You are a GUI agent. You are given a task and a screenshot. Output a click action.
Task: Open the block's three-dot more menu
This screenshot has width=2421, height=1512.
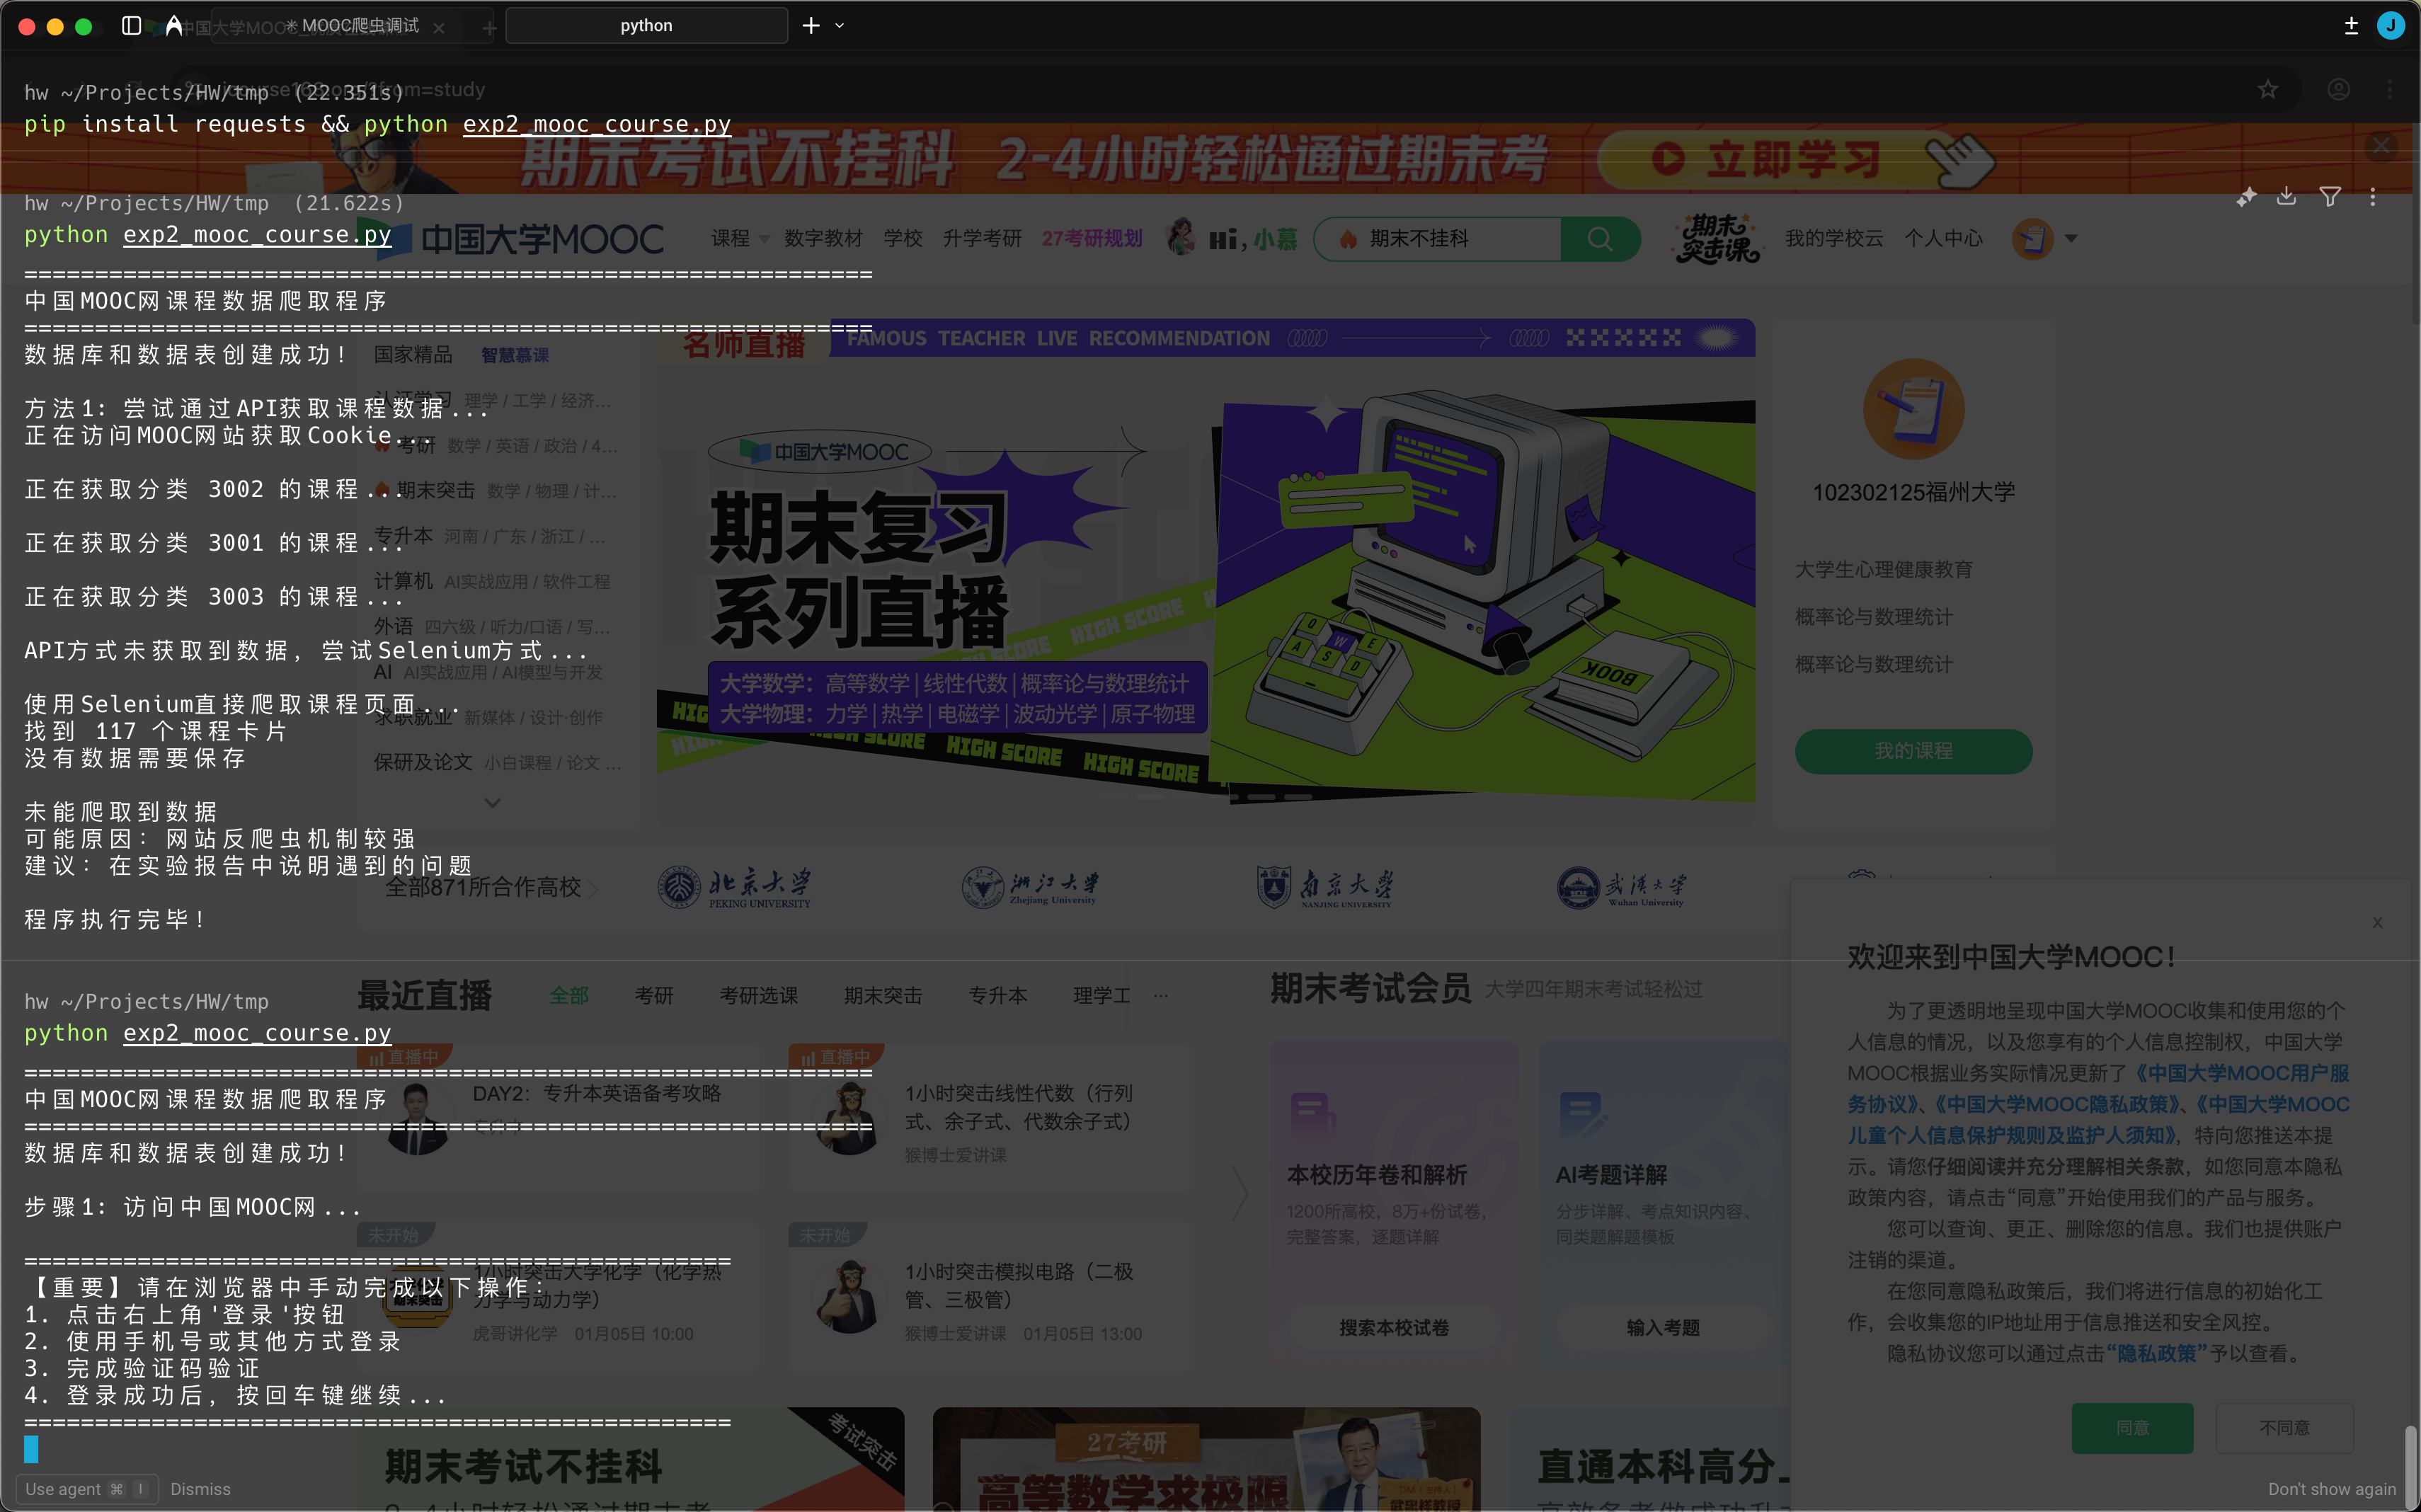(x=2372, y=197)
